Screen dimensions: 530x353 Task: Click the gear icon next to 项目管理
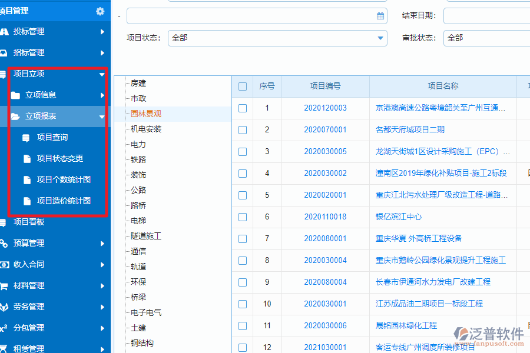(100, 11)
